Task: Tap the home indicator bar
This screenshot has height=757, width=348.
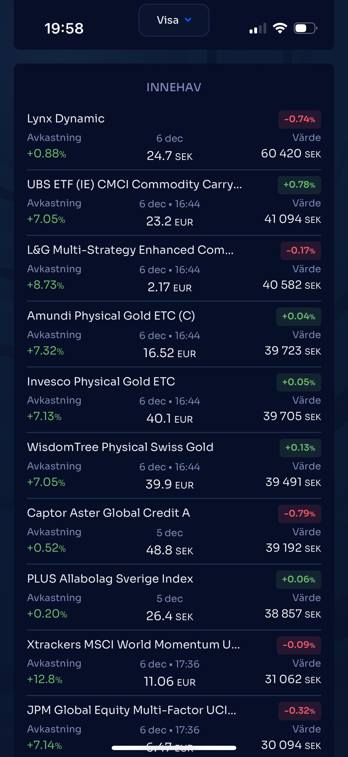Action: (x=174, y=748)
